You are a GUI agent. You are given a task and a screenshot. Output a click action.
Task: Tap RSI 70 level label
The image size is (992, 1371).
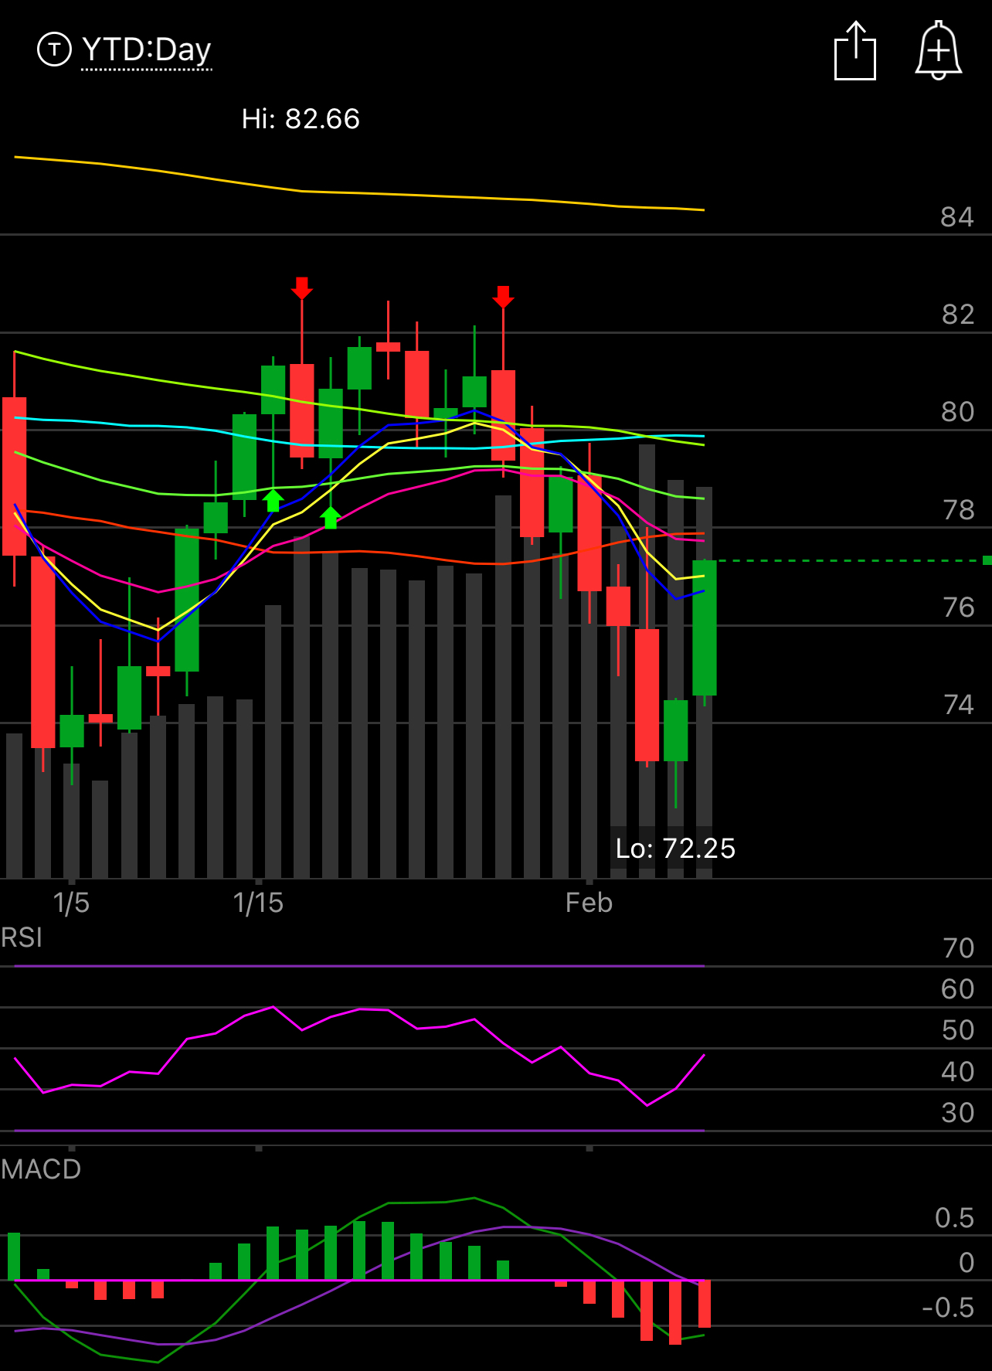point(958,948)
